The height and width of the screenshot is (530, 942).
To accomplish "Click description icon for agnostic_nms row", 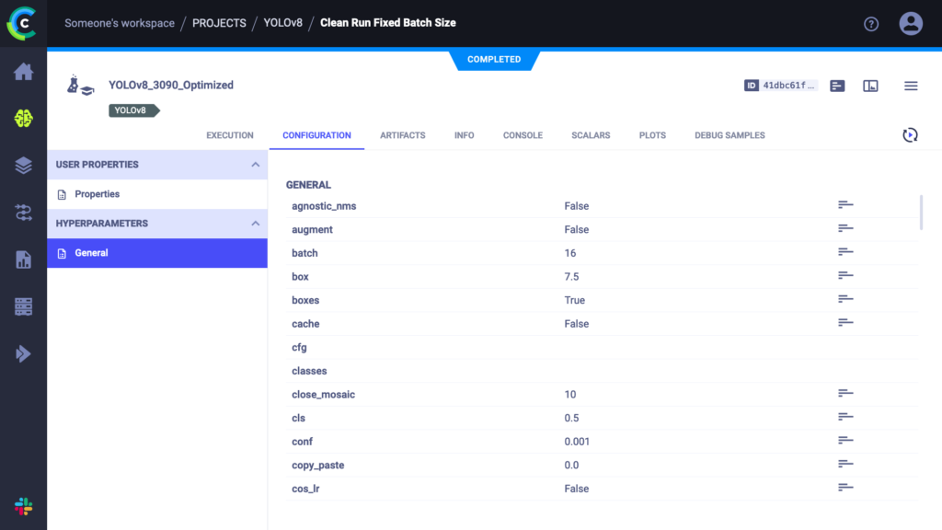I will click(x=845, y=205).
